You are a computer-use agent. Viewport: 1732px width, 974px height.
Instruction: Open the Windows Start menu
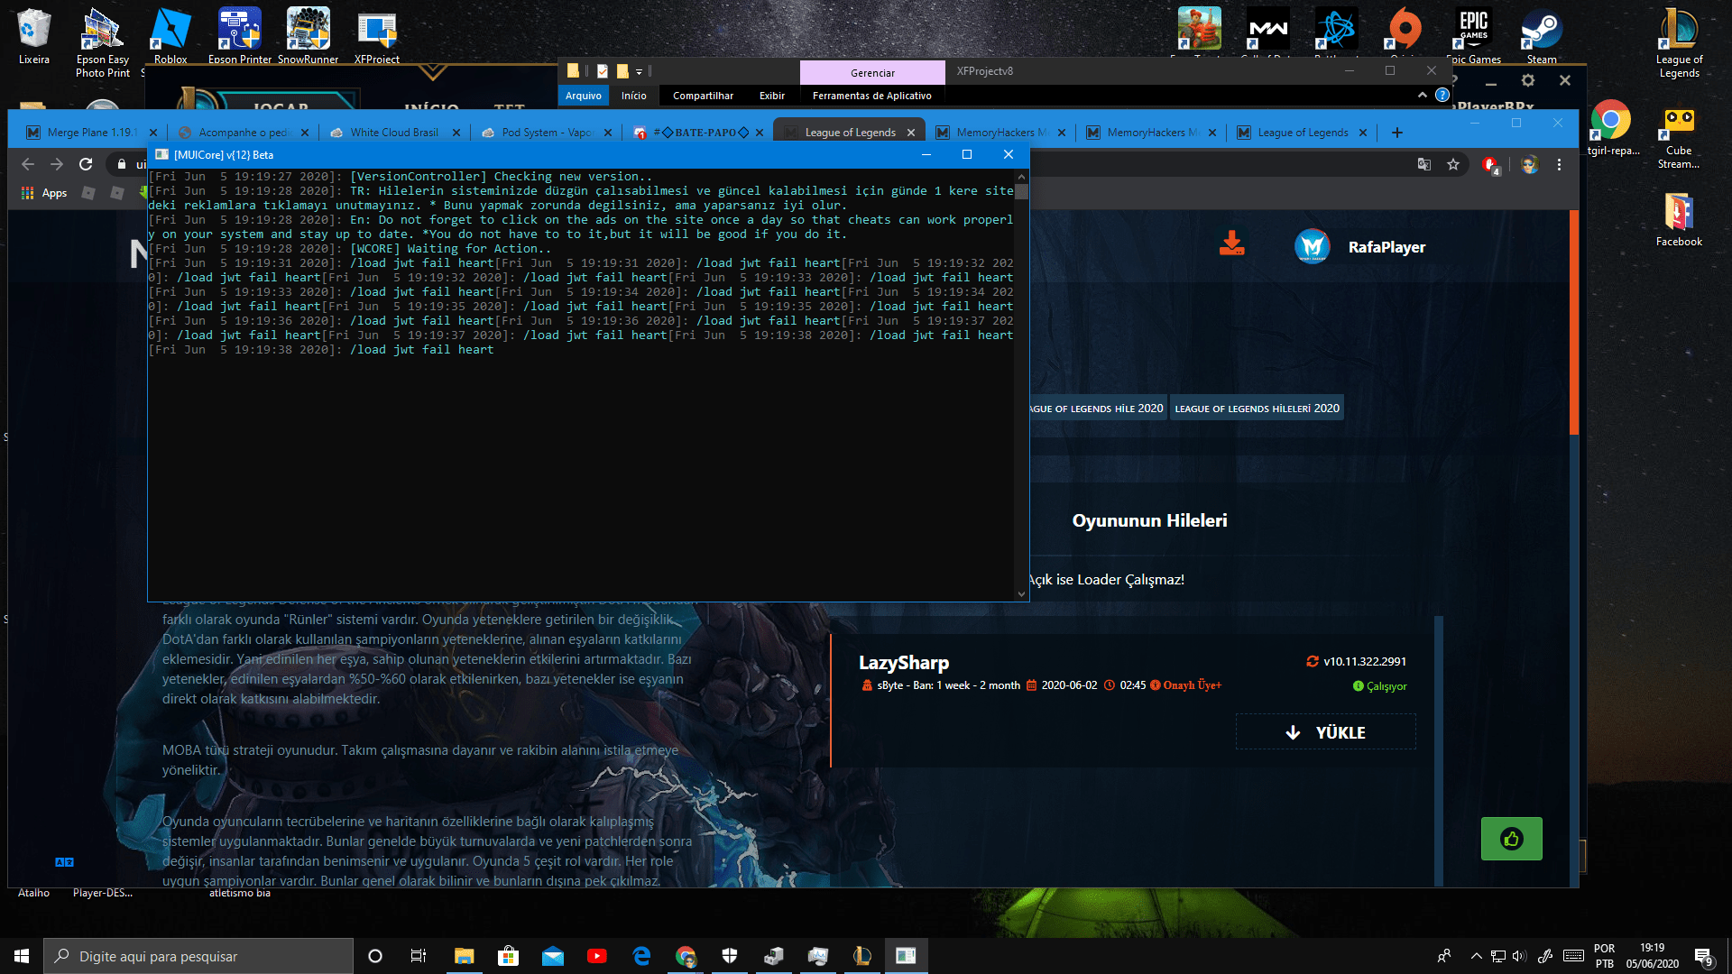pos(22,956)
